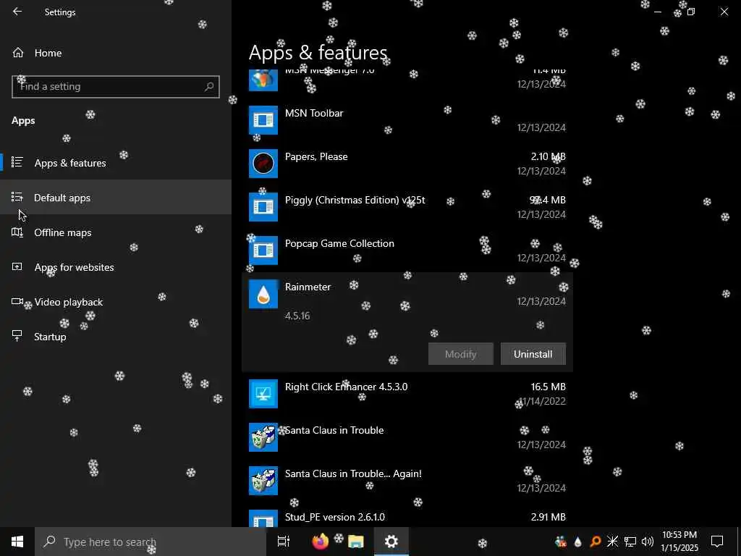Click the MSN Messenger butterfly icon
This screenshot has height=556, width=741.
(x=263, y=79)
